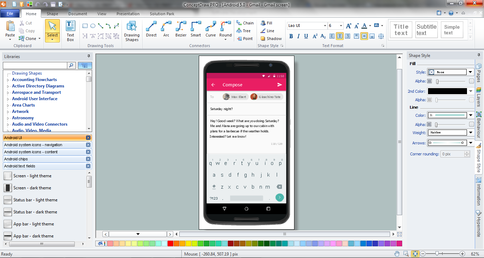
Task: Select the Ellipse drawing tool
Action: coord(93,26)
